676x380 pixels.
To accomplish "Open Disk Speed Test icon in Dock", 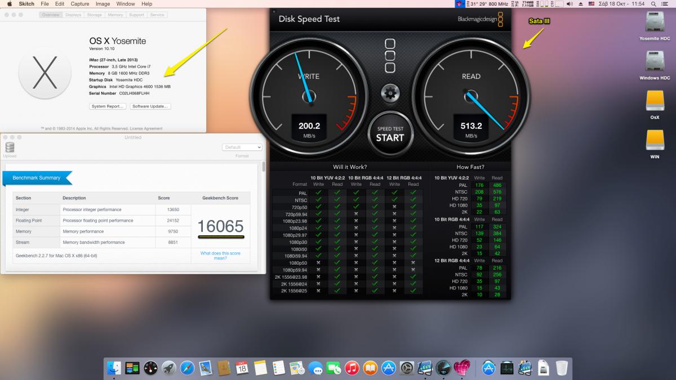I will tap(443, 368).
